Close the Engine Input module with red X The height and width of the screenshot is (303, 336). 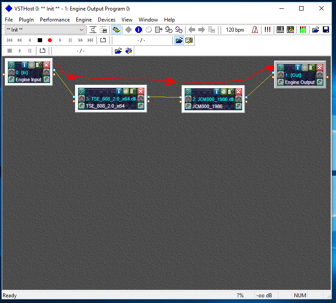[46, 65]
